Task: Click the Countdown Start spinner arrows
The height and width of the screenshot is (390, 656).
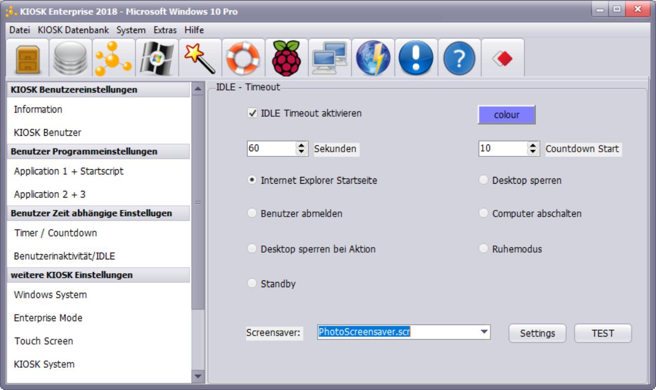Action: 533,149
